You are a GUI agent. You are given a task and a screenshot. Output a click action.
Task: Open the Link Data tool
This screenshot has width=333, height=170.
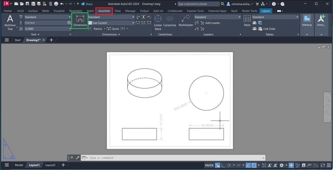(266, 28)
